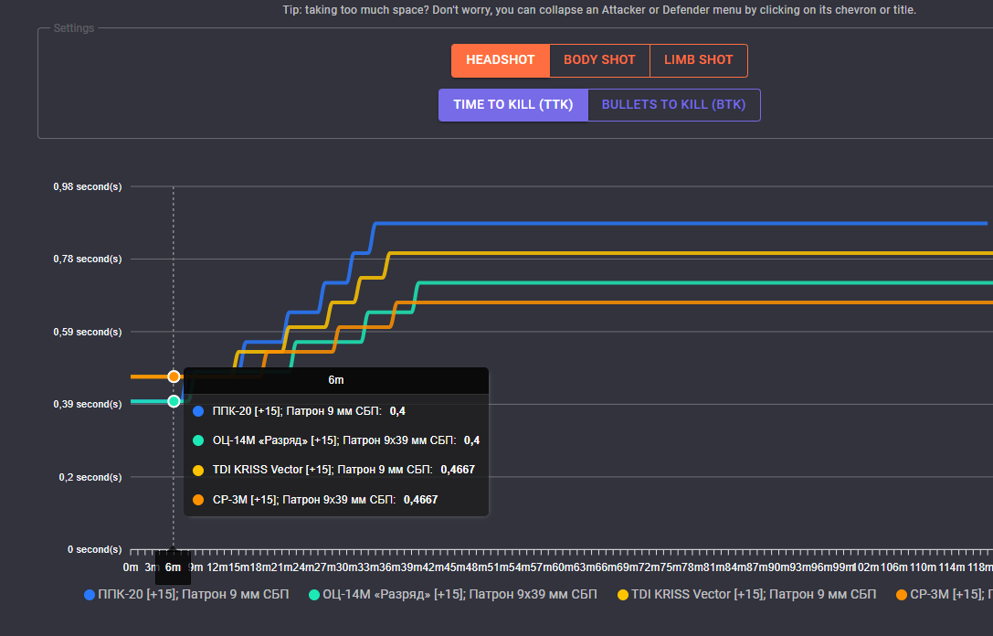Select the TIME TO KILL (TTK) mode
Screen dimensions: 993x636
[513, 104]
